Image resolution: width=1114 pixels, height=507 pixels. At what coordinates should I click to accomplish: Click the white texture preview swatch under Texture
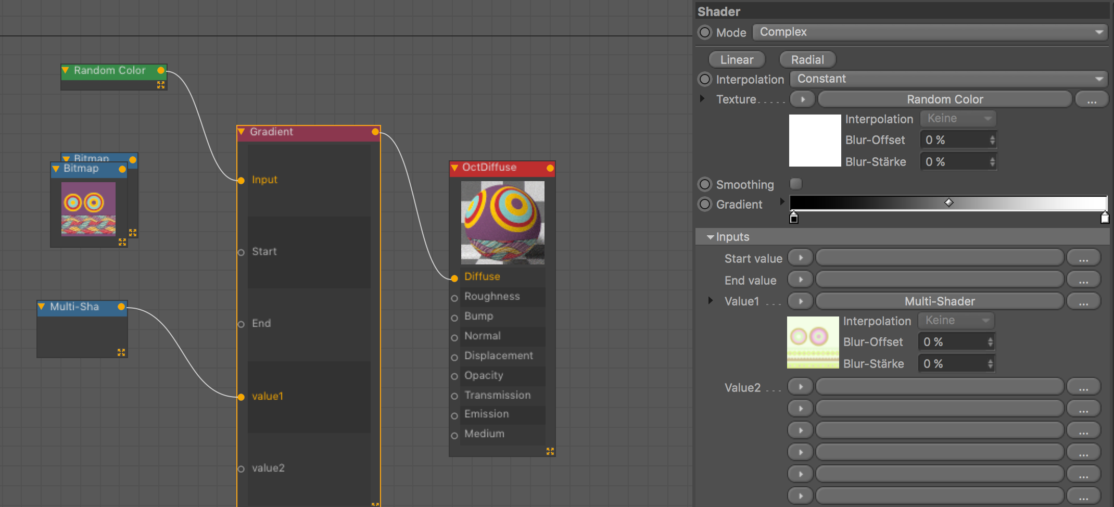(x=815, y=141)
